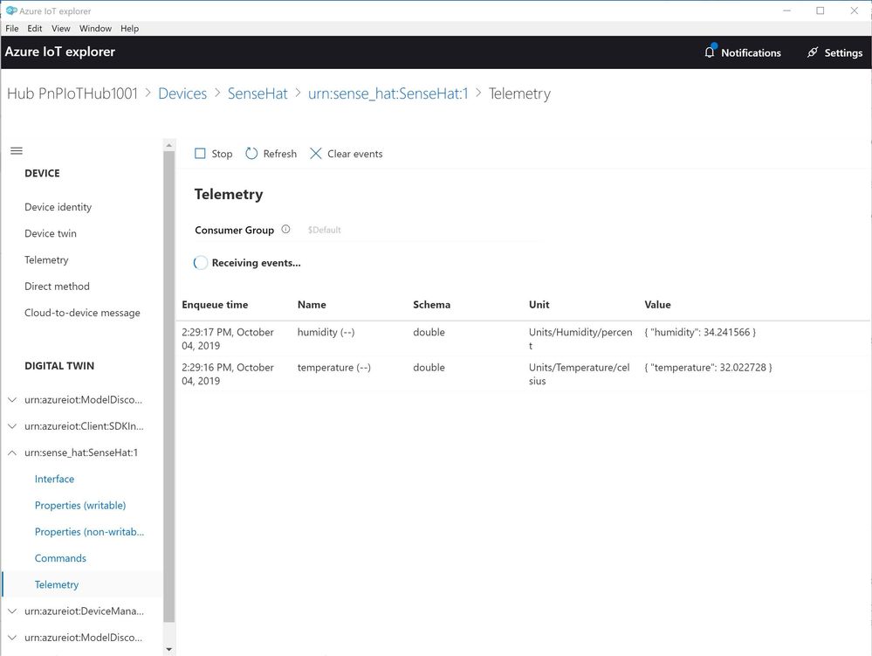Expand the last urn:azureiot:ModelDisco... node

(x=11, y=638)
